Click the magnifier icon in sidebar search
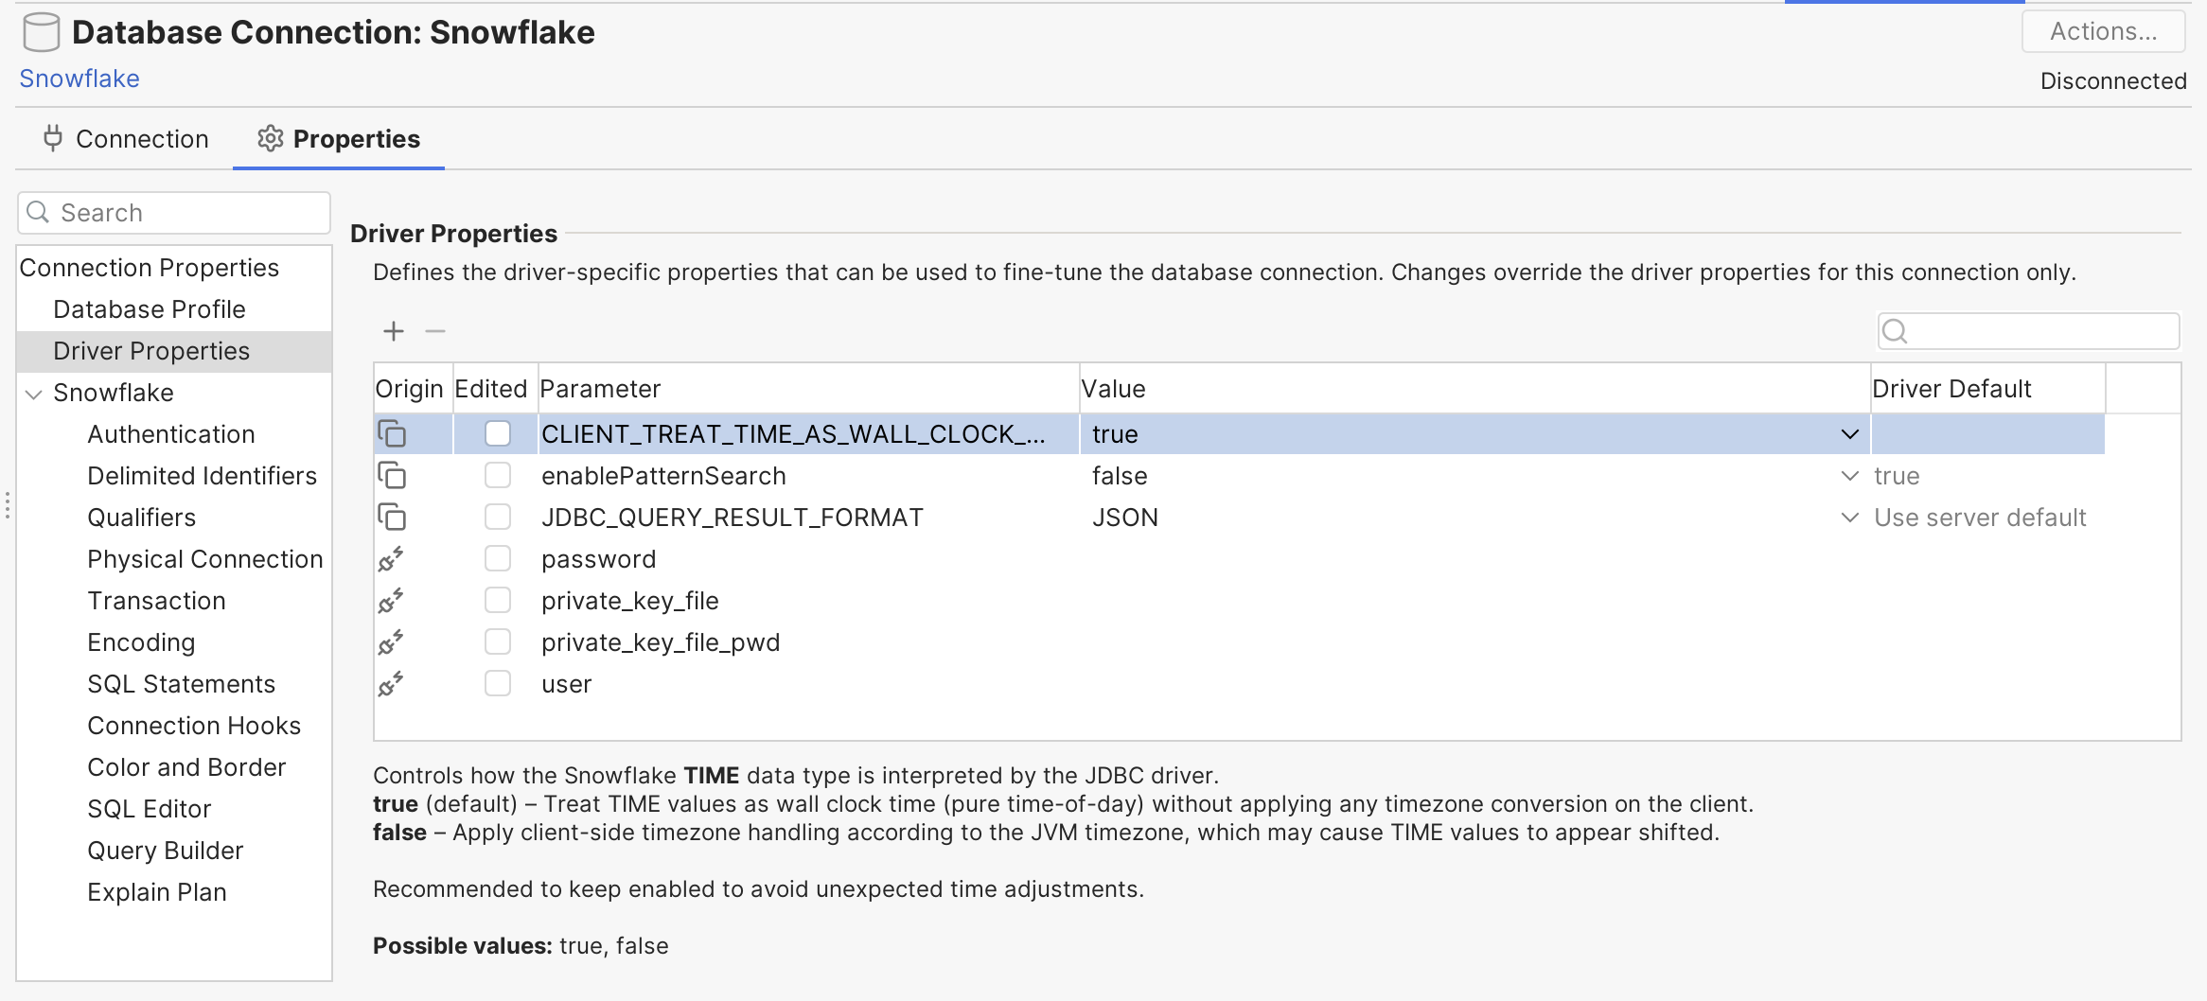This screenshot has width=2207, height=1001. [x=38, y=212]
